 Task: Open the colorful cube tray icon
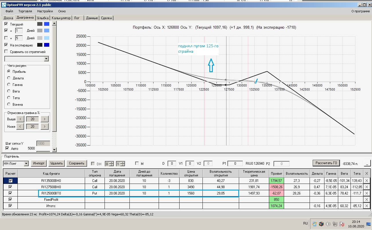click(321, 224)
